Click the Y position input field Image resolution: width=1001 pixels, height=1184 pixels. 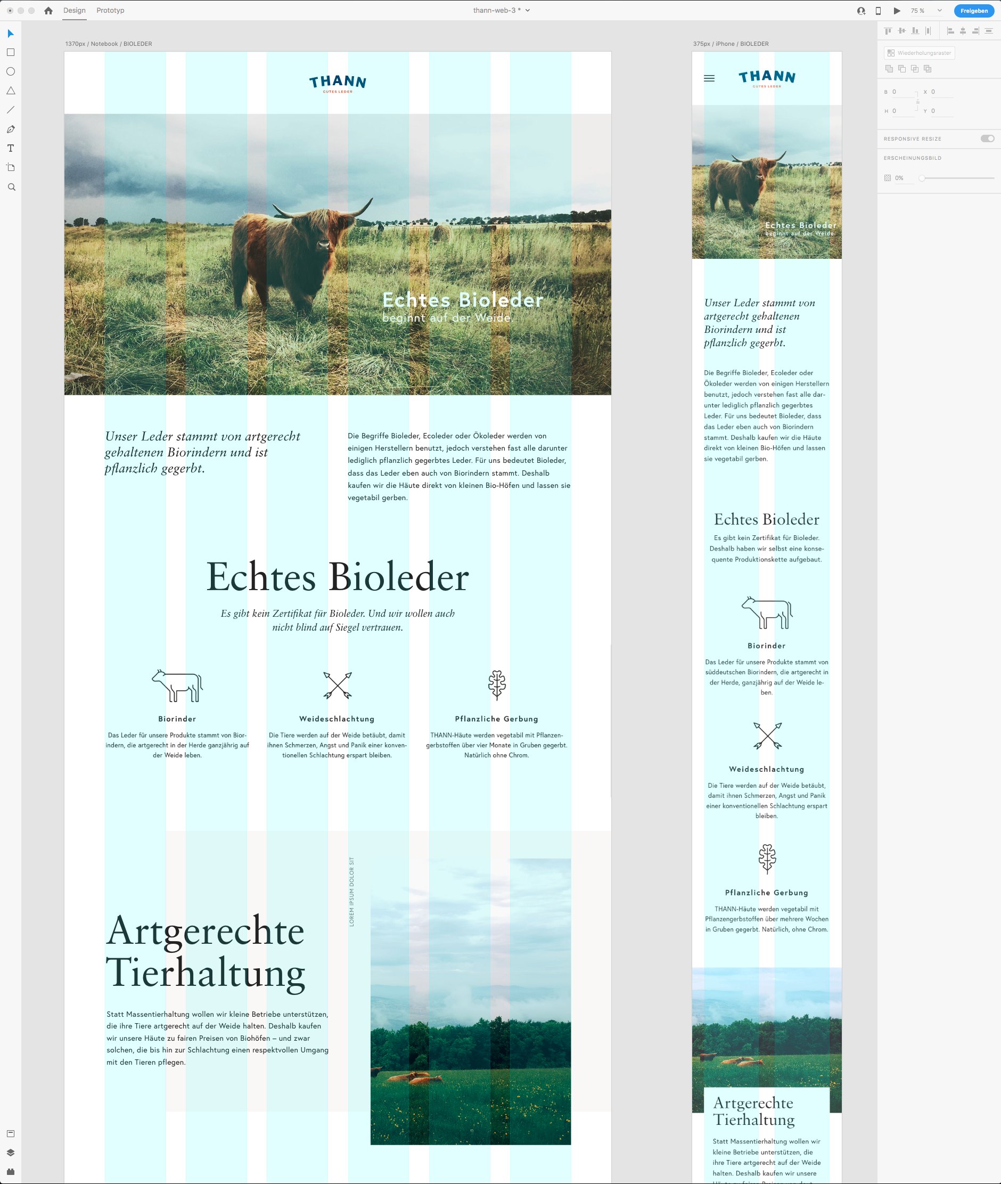click(x=941, y=111)
